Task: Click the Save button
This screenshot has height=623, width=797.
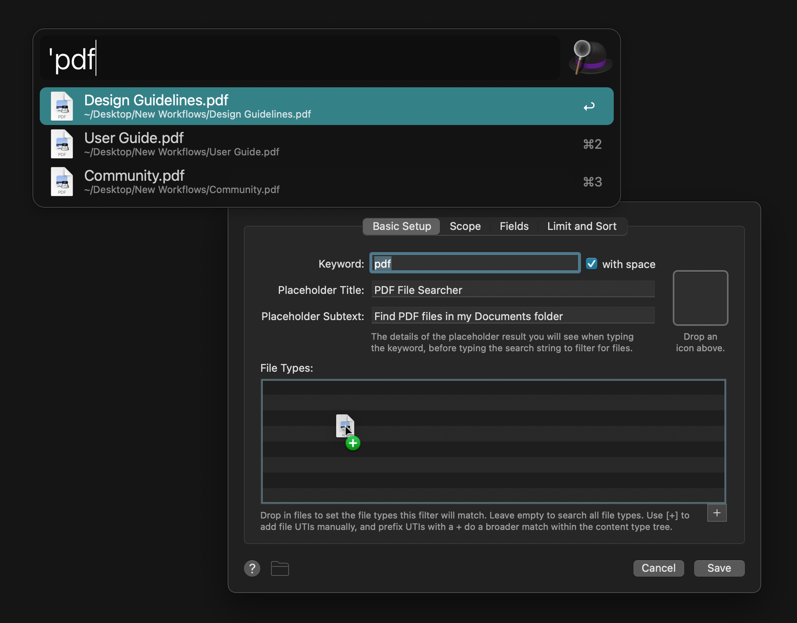Action: (719, 568)
